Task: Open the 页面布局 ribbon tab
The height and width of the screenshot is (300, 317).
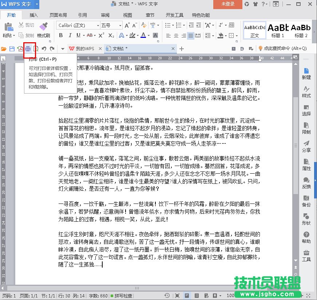Action: click(58, 15)
